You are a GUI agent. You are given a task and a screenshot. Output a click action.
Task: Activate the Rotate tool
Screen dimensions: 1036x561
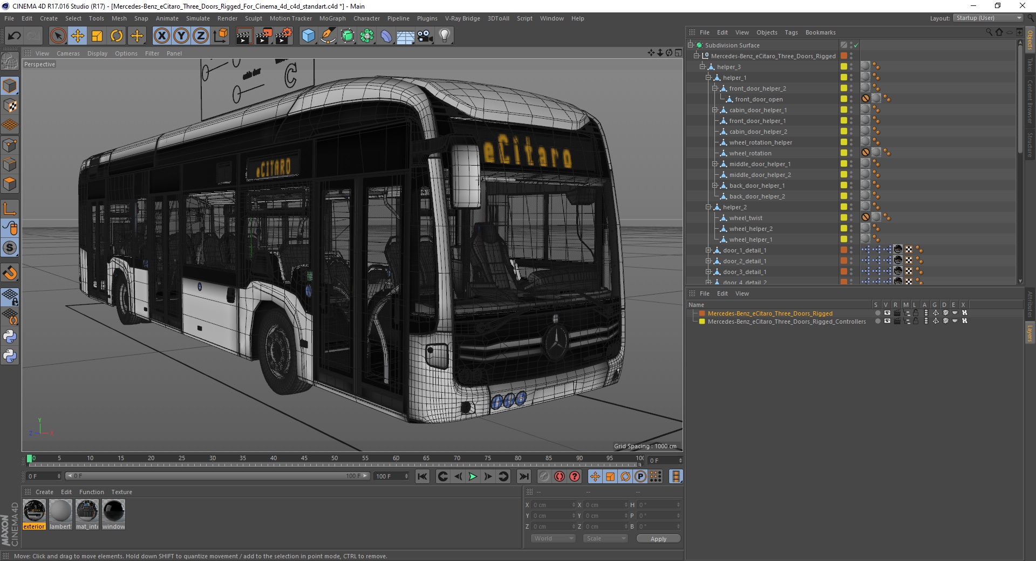117,36
